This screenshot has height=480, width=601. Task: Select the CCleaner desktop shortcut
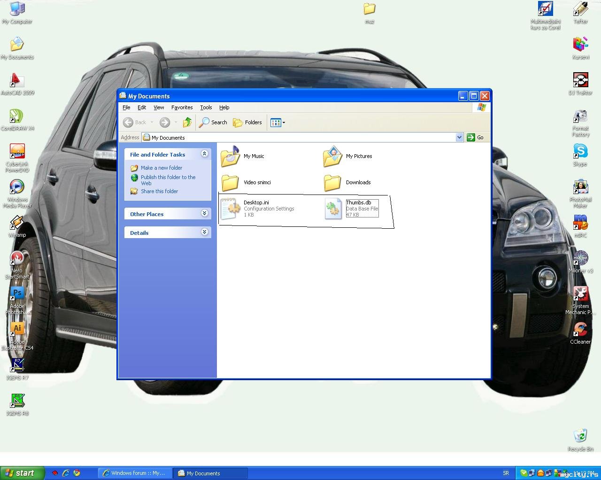pyautogui.click(x=580, y=330)
